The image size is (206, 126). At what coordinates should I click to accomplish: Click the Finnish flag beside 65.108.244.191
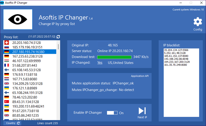[7, 93]
